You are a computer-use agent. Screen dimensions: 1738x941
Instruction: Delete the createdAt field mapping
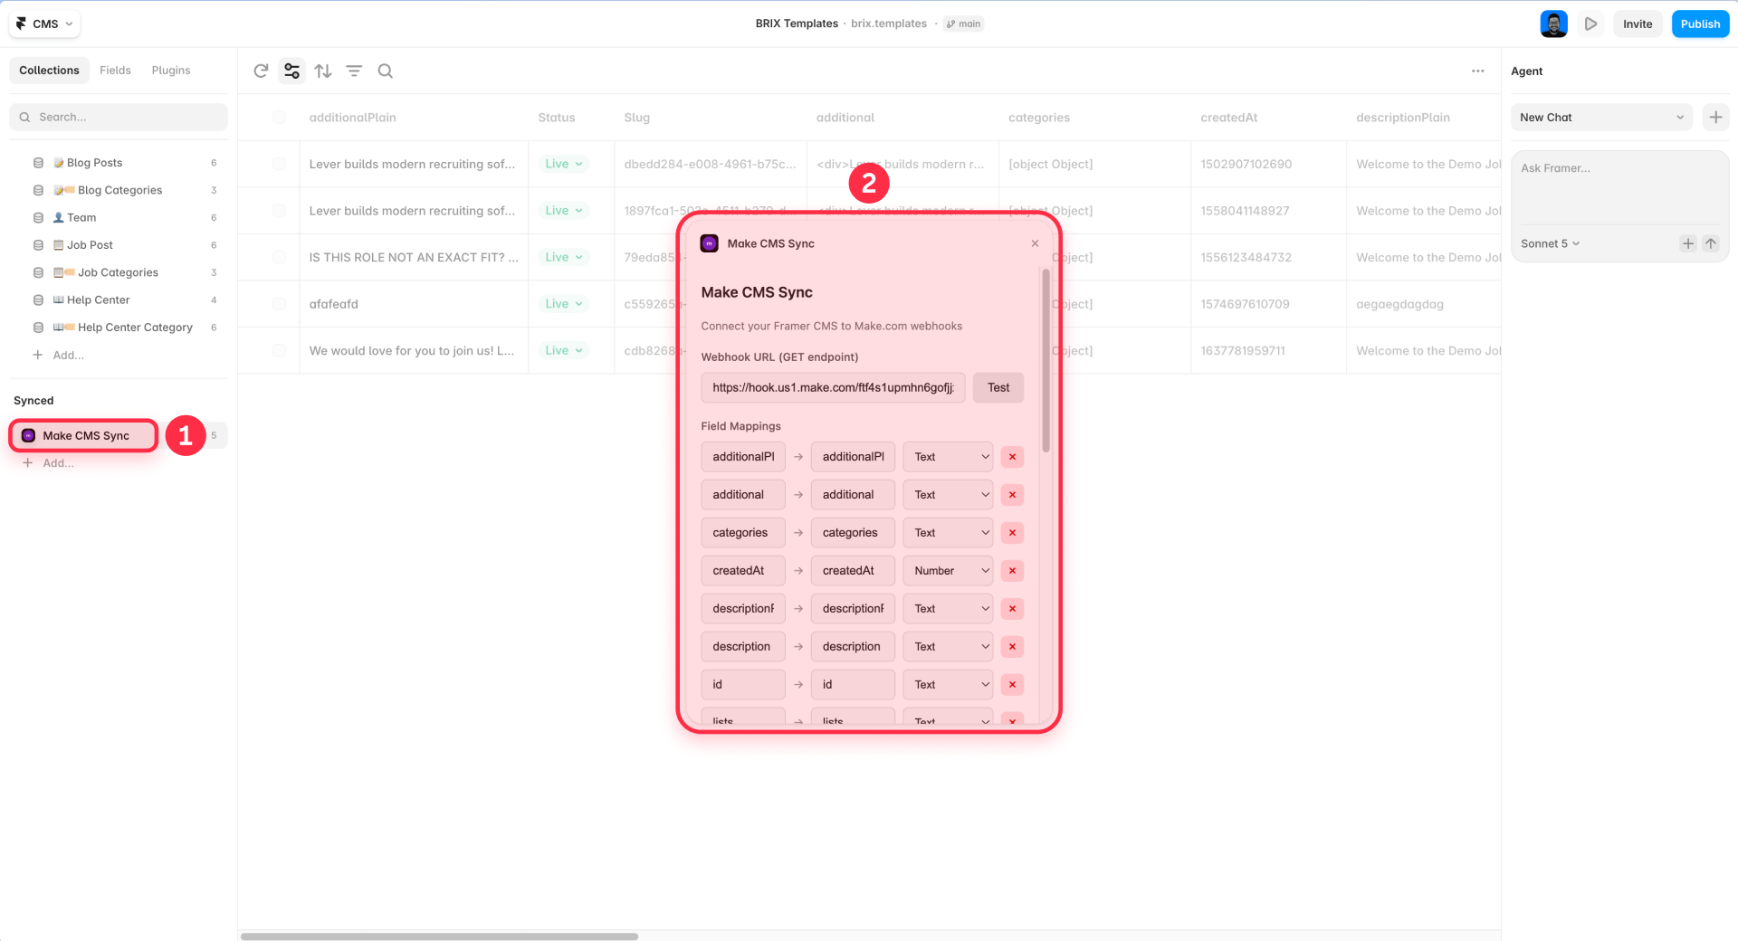point(1012,571)
